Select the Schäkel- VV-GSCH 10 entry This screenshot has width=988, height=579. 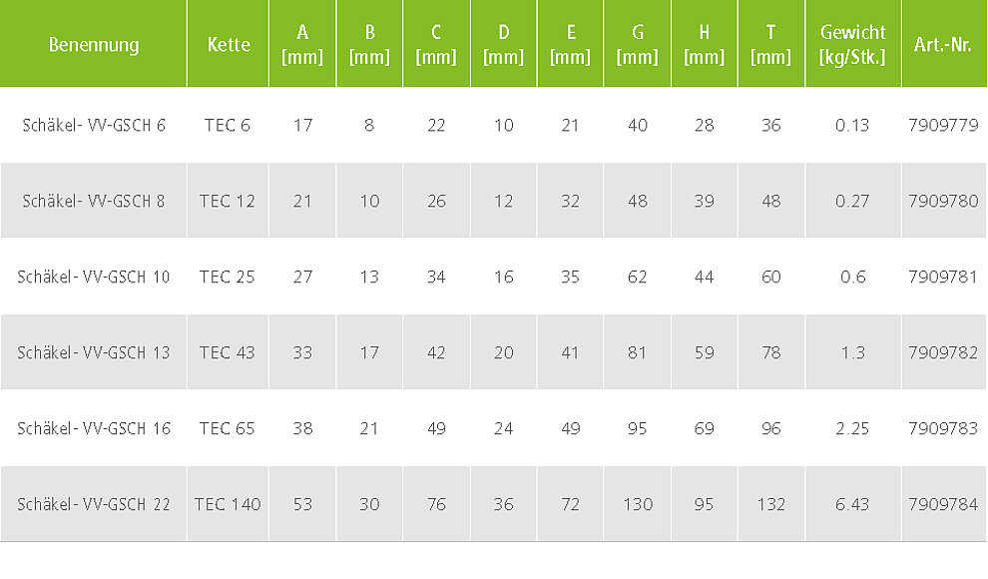click(93, 277)
